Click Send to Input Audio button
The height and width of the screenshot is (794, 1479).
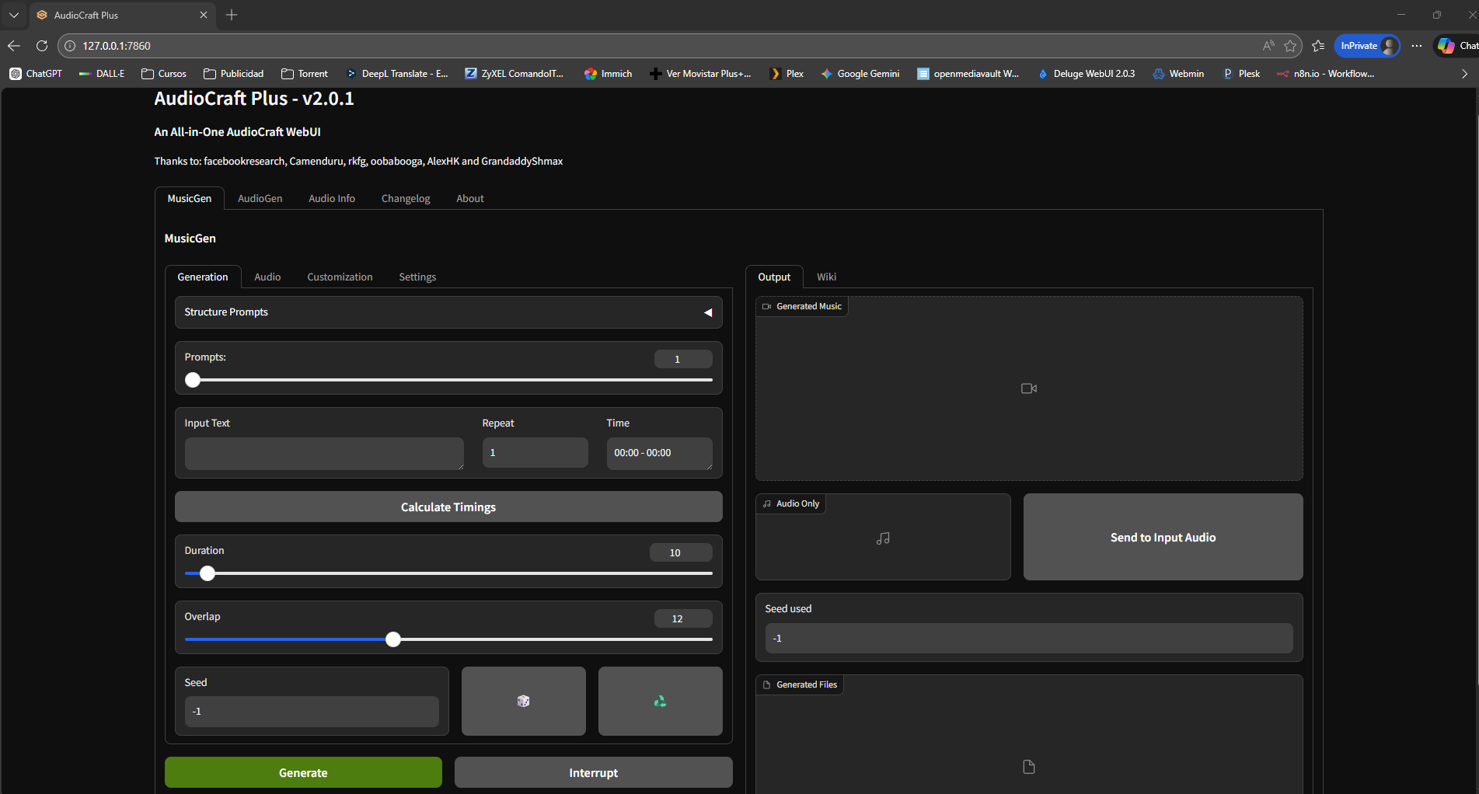click(x=1162, y=538)
